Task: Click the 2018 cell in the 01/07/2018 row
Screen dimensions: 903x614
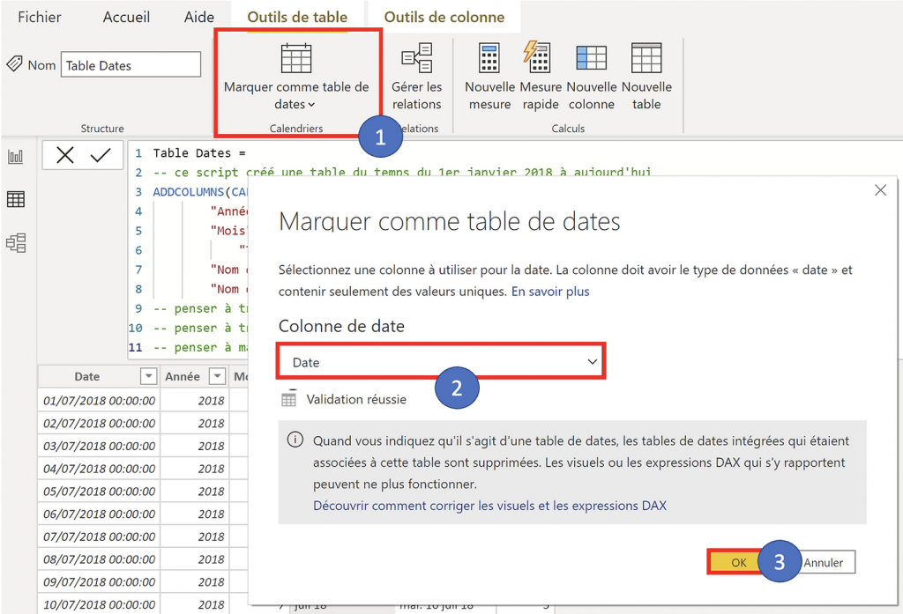Action: coord(195,401)
